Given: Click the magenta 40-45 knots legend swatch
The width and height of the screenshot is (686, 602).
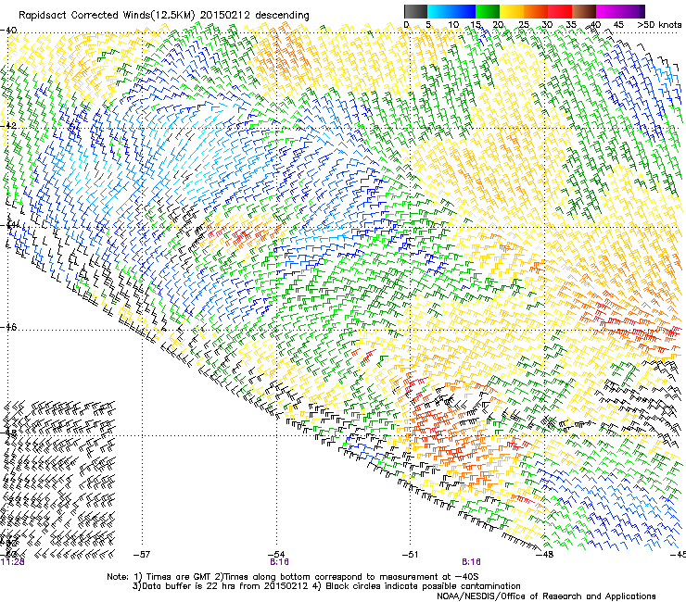Looking at the screenshot, I should point(608,11).
